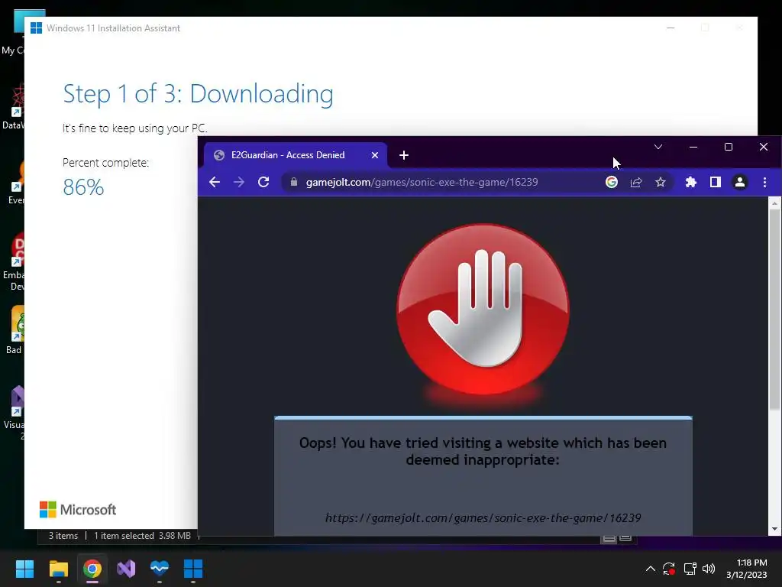Open the Windows Start menu
The image size is (782, 587).
click(x=24, y=569)
